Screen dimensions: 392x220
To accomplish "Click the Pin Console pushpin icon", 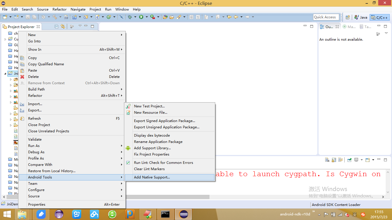I will coord(349,160).
